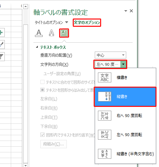Click the 縦書き preview icon
159x167 pixels.
[105, 96]
